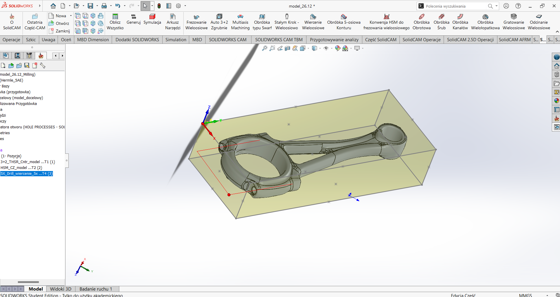
Task: Open the Nowa dropdown arrow in the ribbon
Action: click(x=71, y=16)
